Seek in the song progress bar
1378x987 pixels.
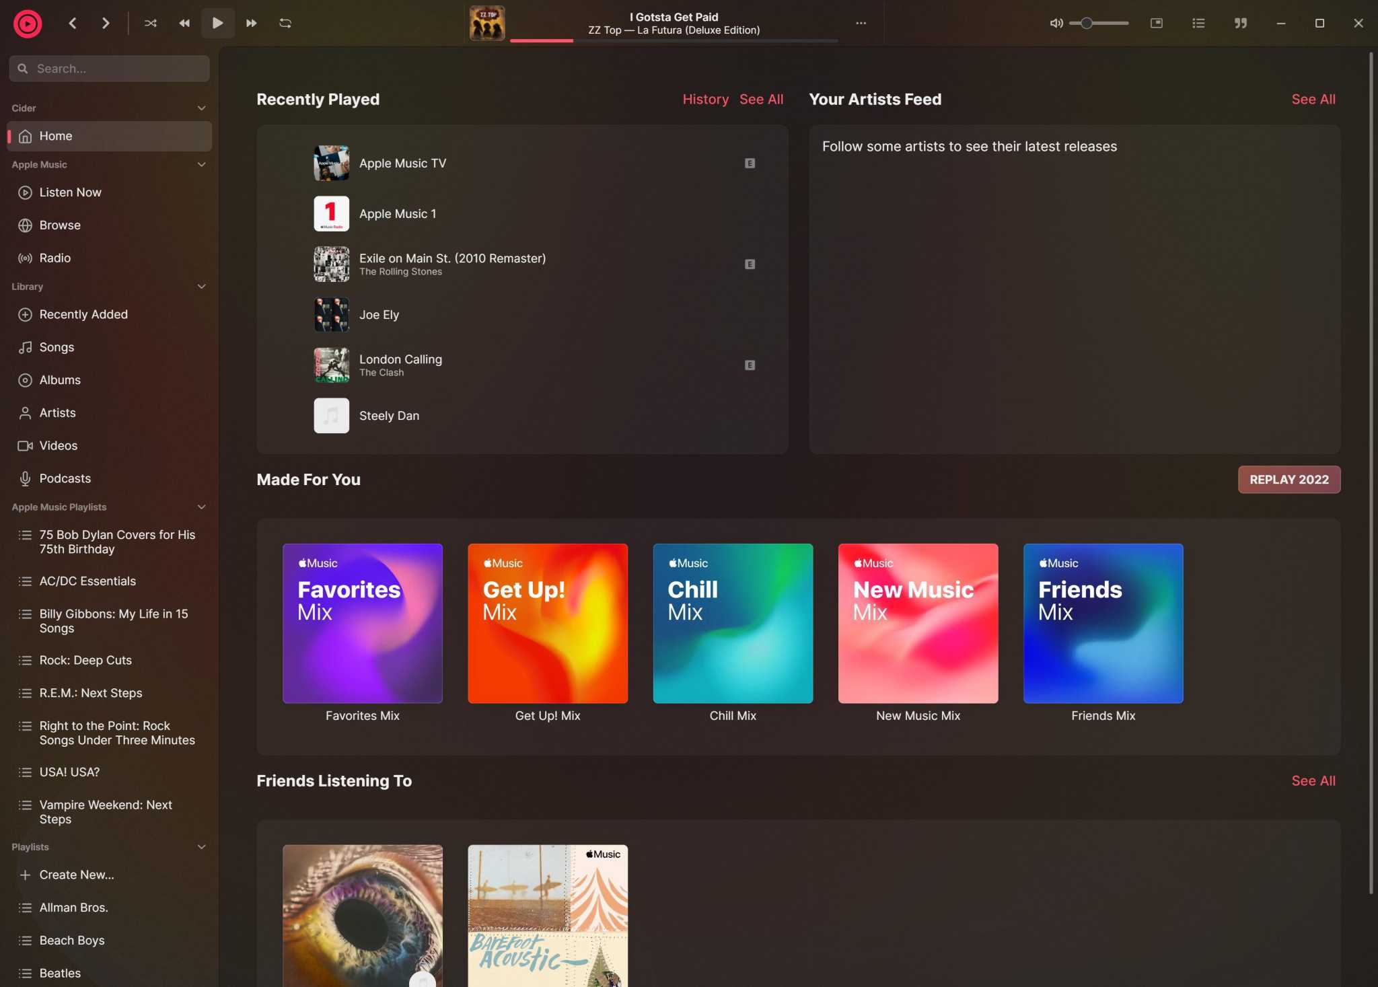[674, 41]
